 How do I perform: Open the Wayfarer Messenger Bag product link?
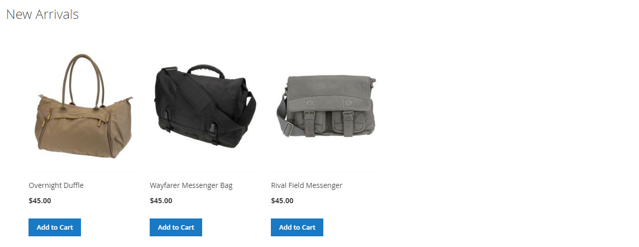(x=191, y=185)
